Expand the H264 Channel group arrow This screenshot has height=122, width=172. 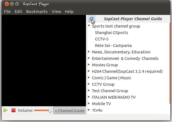point(89,71)
